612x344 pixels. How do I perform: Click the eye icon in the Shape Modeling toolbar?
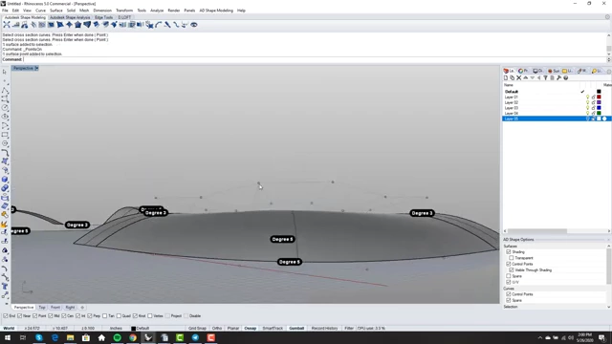pyautogui.click(x=193, y=25)
